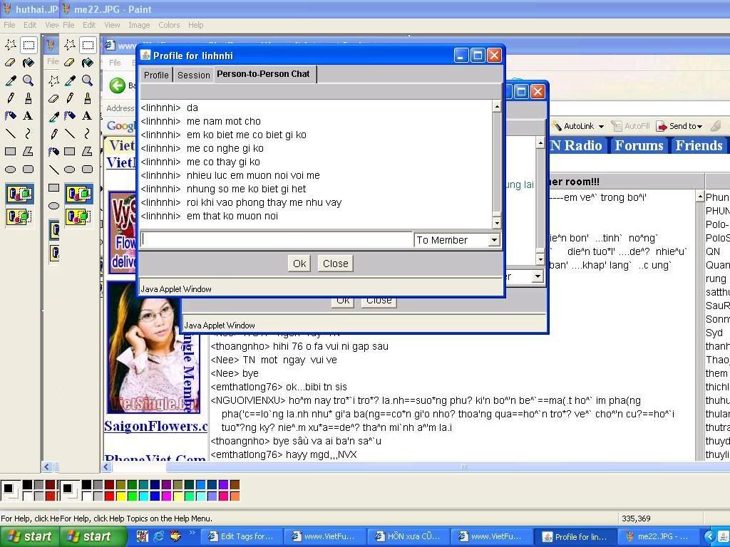Click Close in the Profile for linhnhi dialog

tap(335, 264)
